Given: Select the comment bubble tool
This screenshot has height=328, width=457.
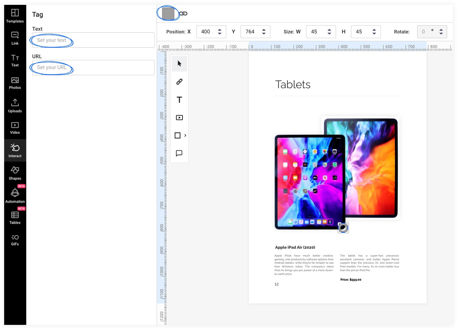Looking at the screenshot, I should tap(179, 153).
